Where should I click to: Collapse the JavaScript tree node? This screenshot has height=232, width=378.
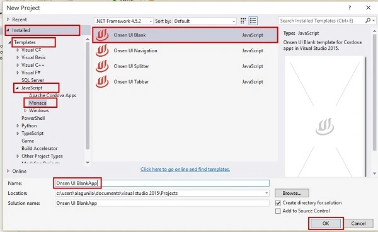point(17,88)
